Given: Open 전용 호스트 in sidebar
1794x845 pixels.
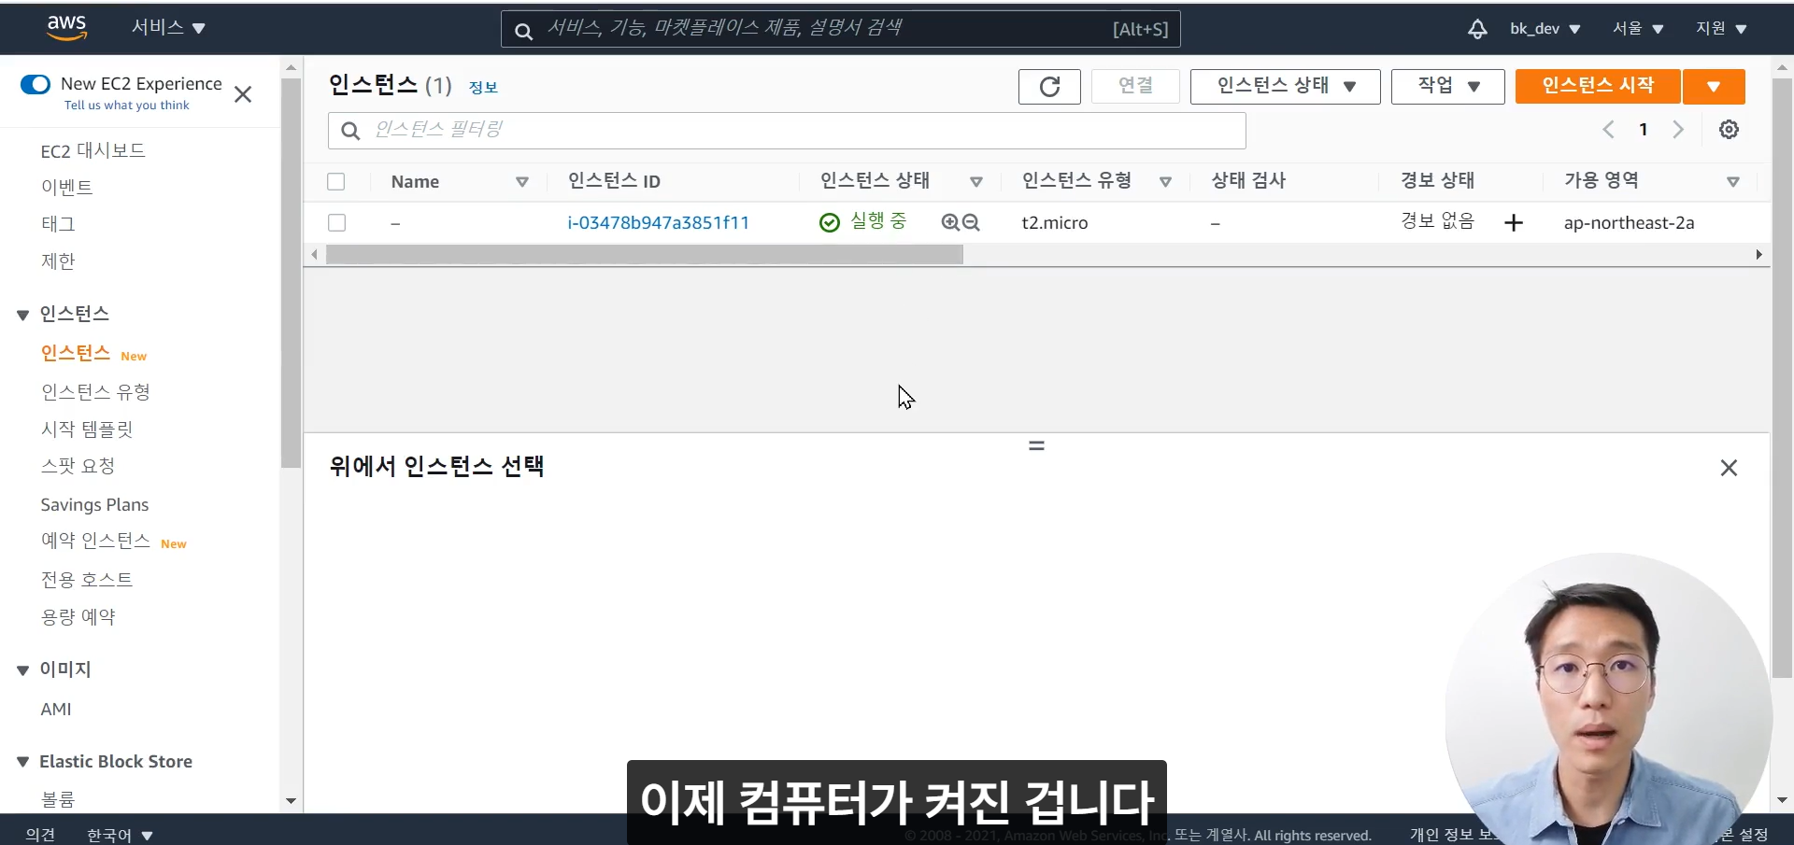Looking at the screenshot, I should click(x=87, y=580).
